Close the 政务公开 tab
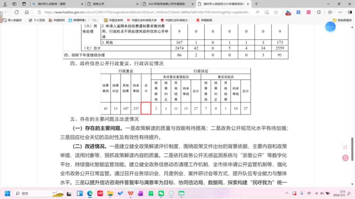Viewport: 355px width, 199px height. [x=137, y=4]
